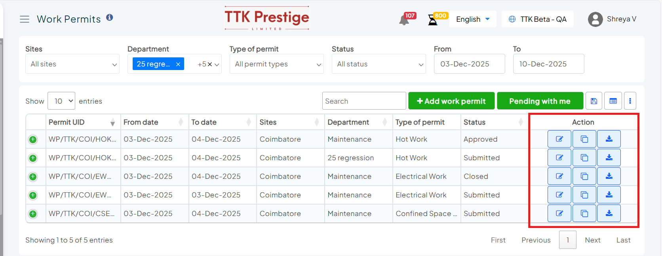Click the Search input field
Image resolution: width=662 pixels, height=256 pixels.
[363, 101]
